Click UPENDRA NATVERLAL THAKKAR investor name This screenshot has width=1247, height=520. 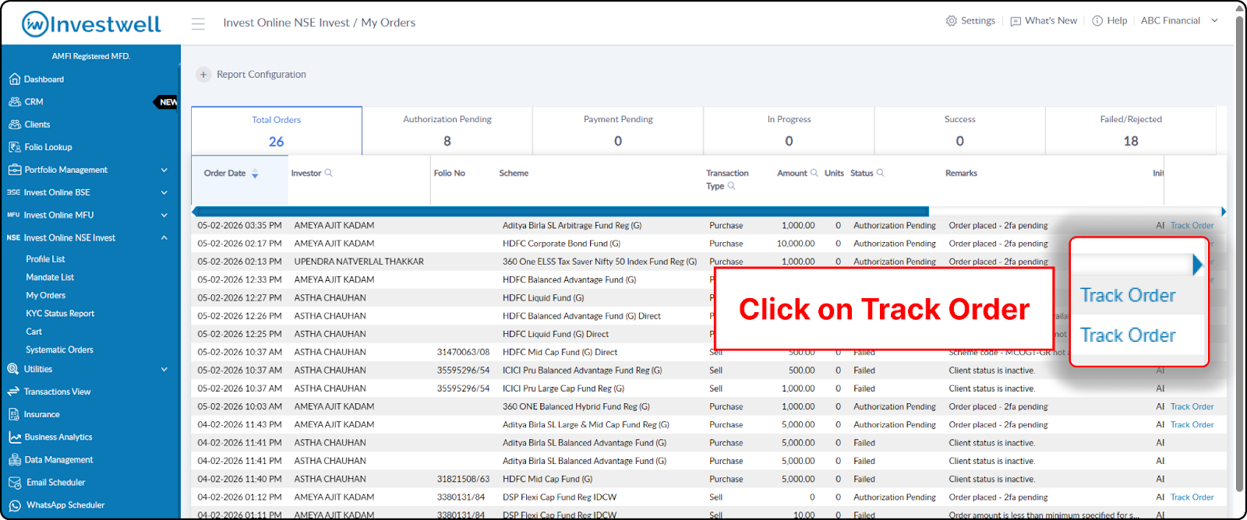click(359, 262)
